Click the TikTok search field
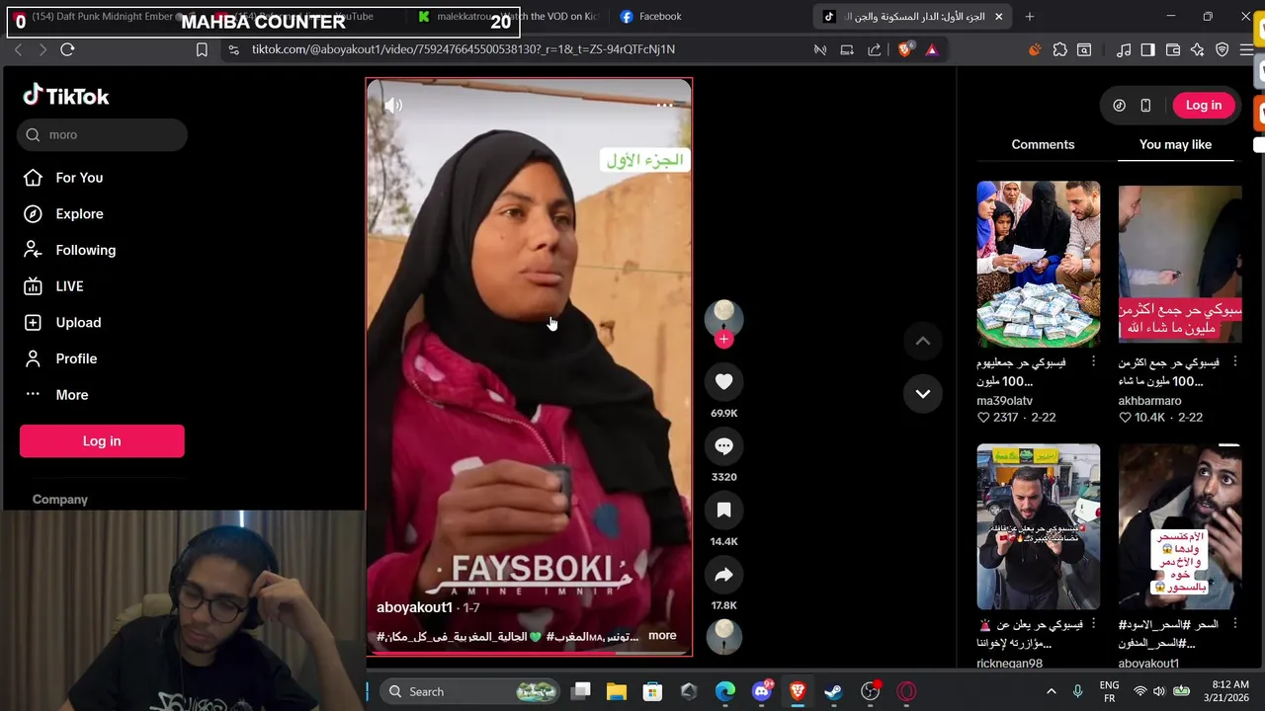The width and height of the screenshot is (1265, 711). [x=102, y=135]
